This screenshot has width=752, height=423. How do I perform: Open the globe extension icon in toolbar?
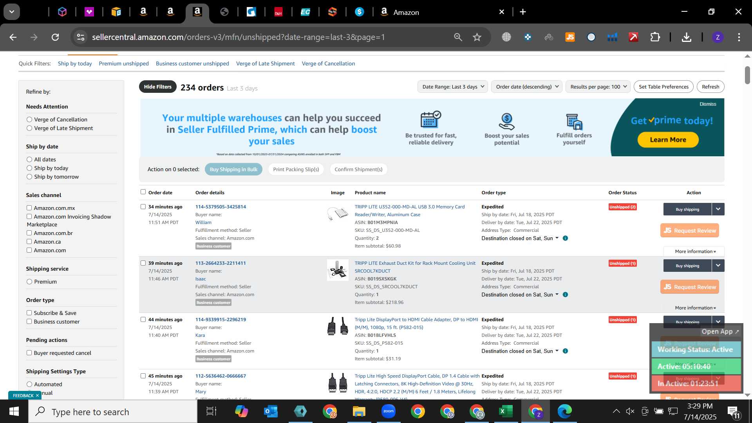pyautogui.click(x=506, y=37)
